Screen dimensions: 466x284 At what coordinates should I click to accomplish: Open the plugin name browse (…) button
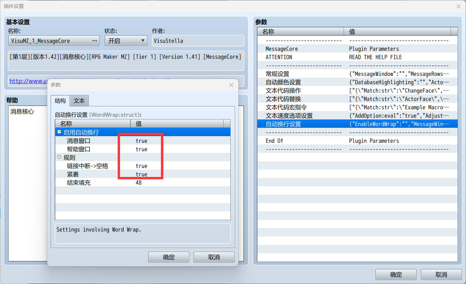[x=94, y=41]
